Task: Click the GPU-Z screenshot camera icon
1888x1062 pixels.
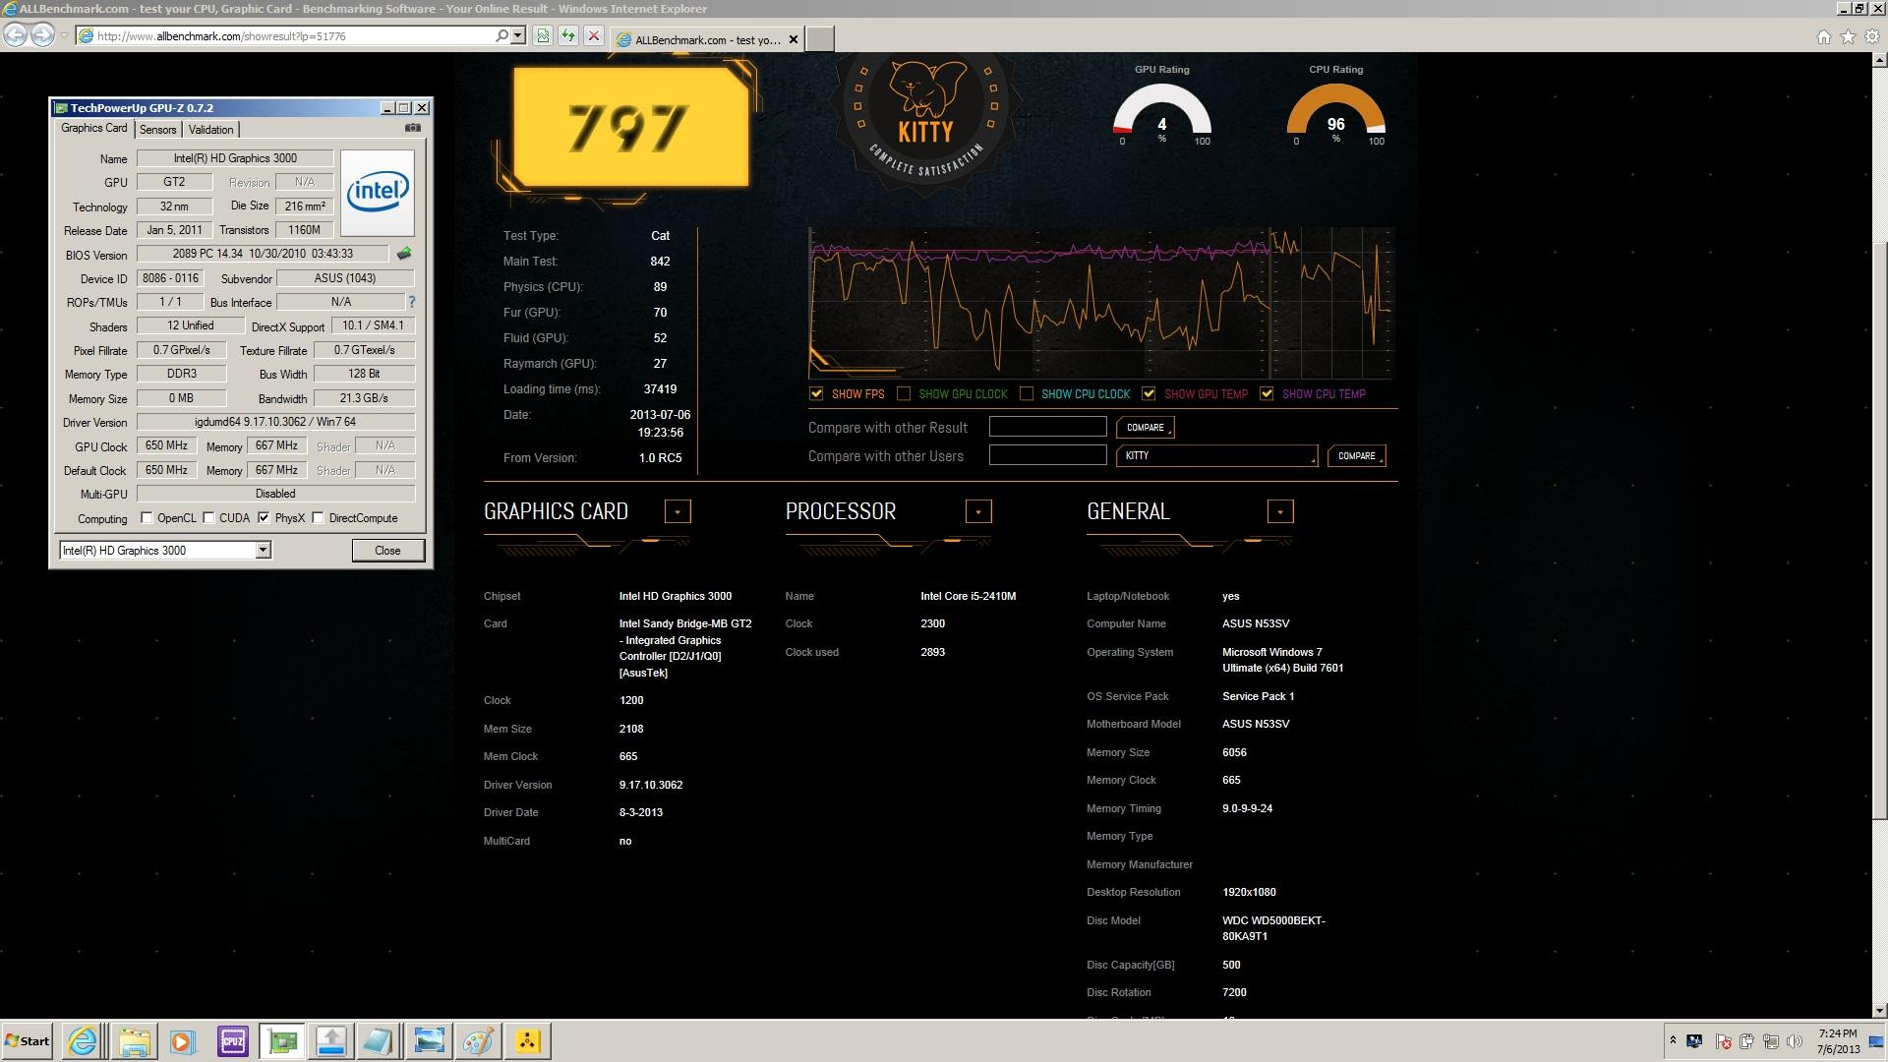Action: click(413, 128)
